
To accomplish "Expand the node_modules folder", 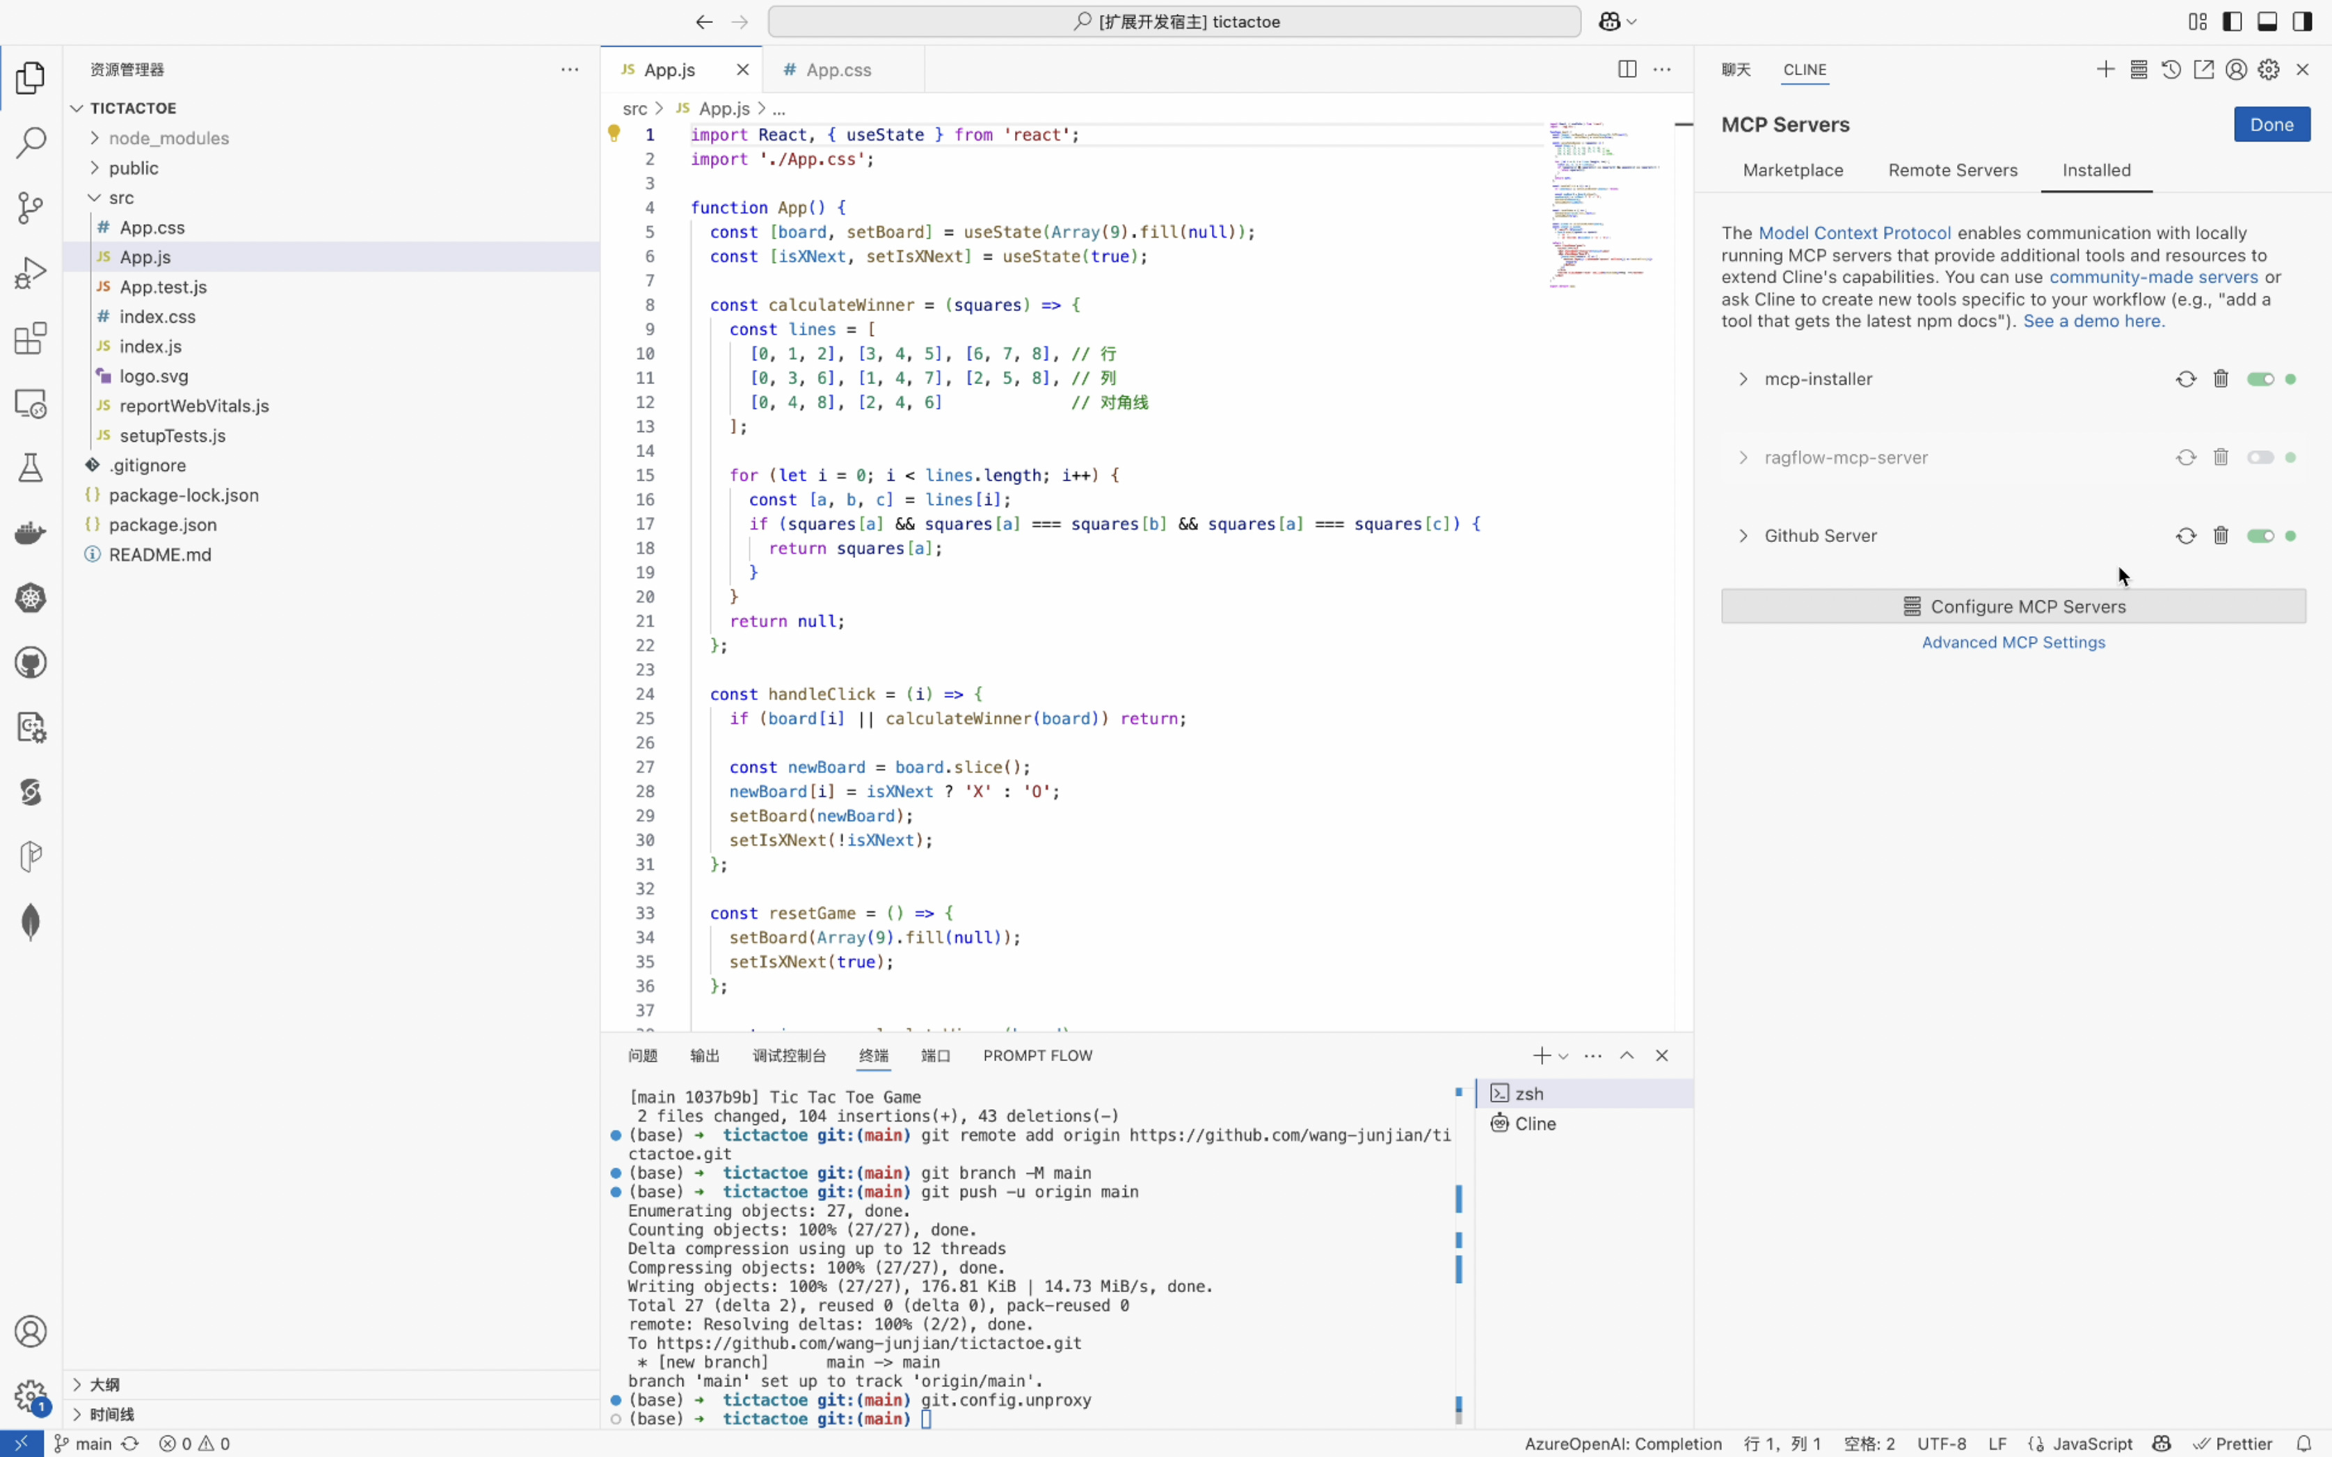I will tap(168, 138).
